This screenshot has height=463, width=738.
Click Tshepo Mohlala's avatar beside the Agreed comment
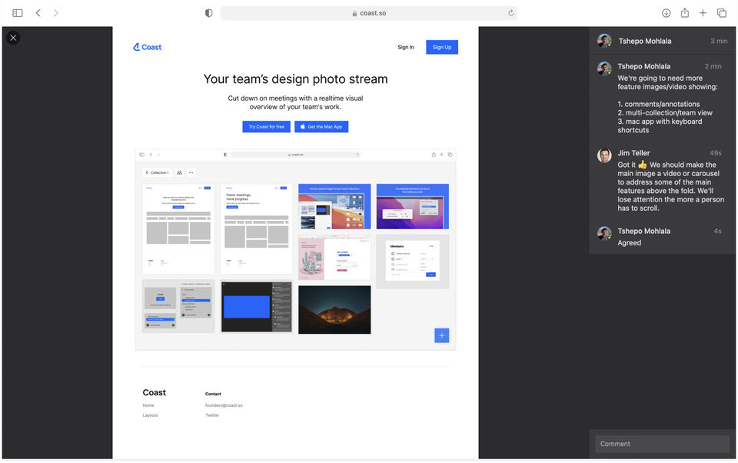[x=604, y=233]
